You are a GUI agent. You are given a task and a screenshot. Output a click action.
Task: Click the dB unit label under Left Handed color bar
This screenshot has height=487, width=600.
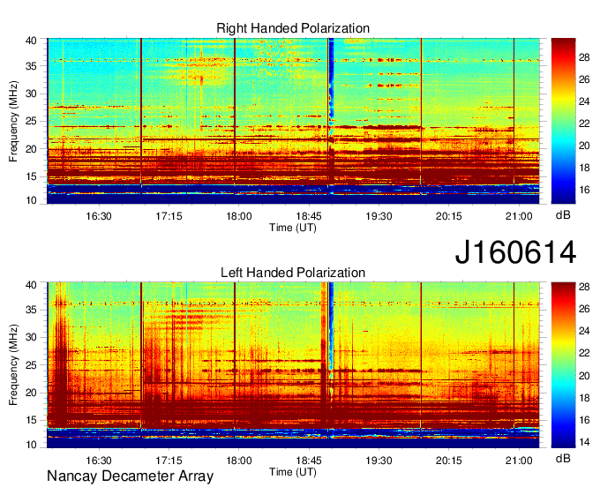tap(563, 458)
